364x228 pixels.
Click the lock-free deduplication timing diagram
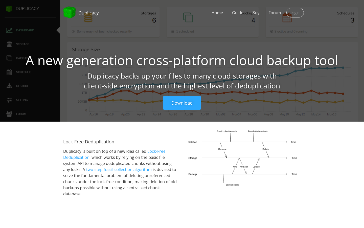pos(243,158)
